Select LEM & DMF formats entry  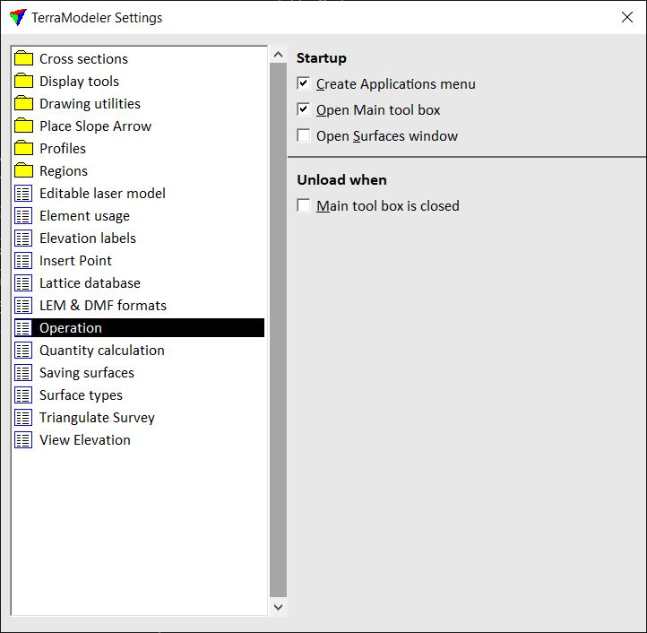point(102,306)
